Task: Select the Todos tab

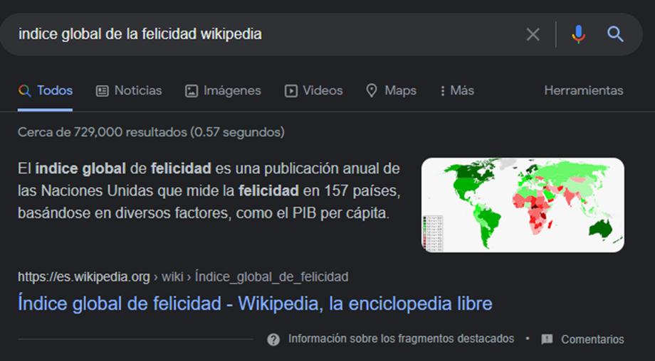Action: [45, 90]
